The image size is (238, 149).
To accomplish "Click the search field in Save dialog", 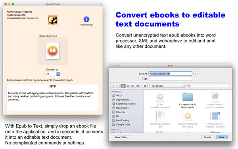I will tap(209, 86).
